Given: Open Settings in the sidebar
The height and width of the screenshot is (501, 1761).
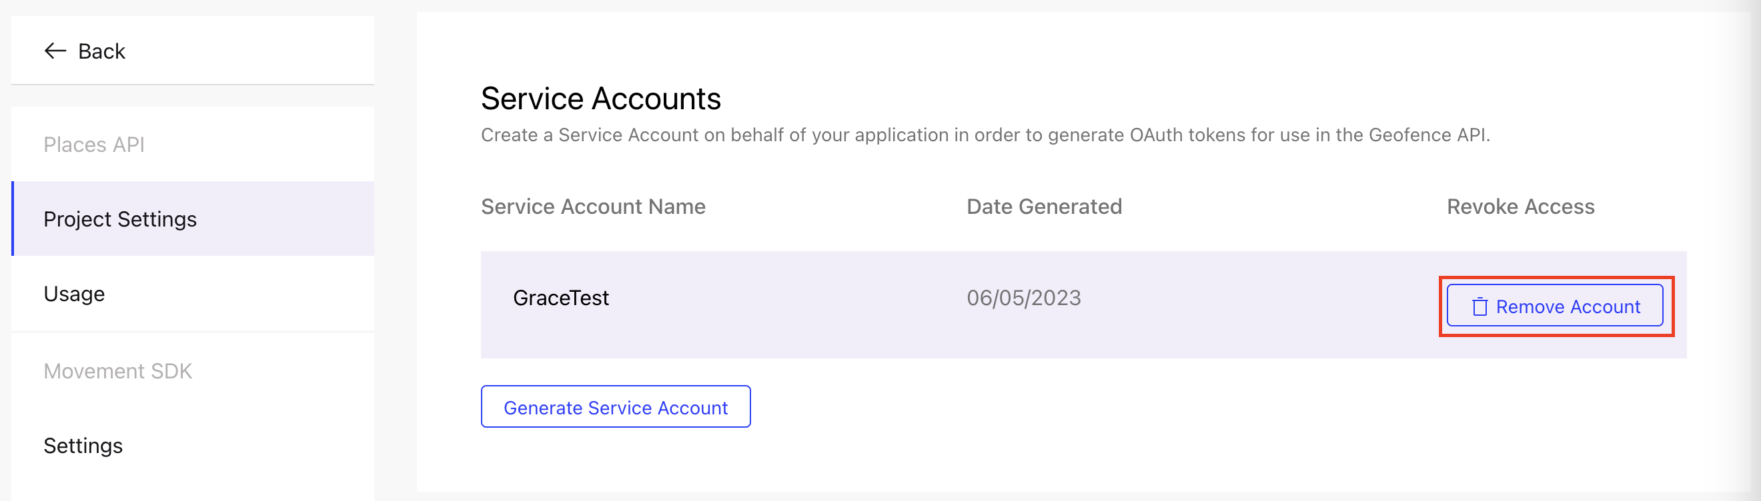Looking at the screenshot, I should 83,446.
